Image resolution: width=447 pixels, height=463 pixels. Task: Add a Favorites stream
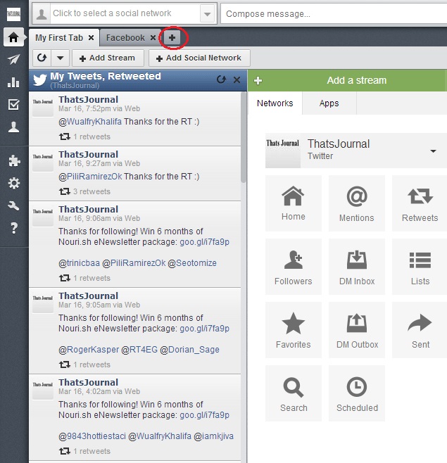tap(293, 330)
